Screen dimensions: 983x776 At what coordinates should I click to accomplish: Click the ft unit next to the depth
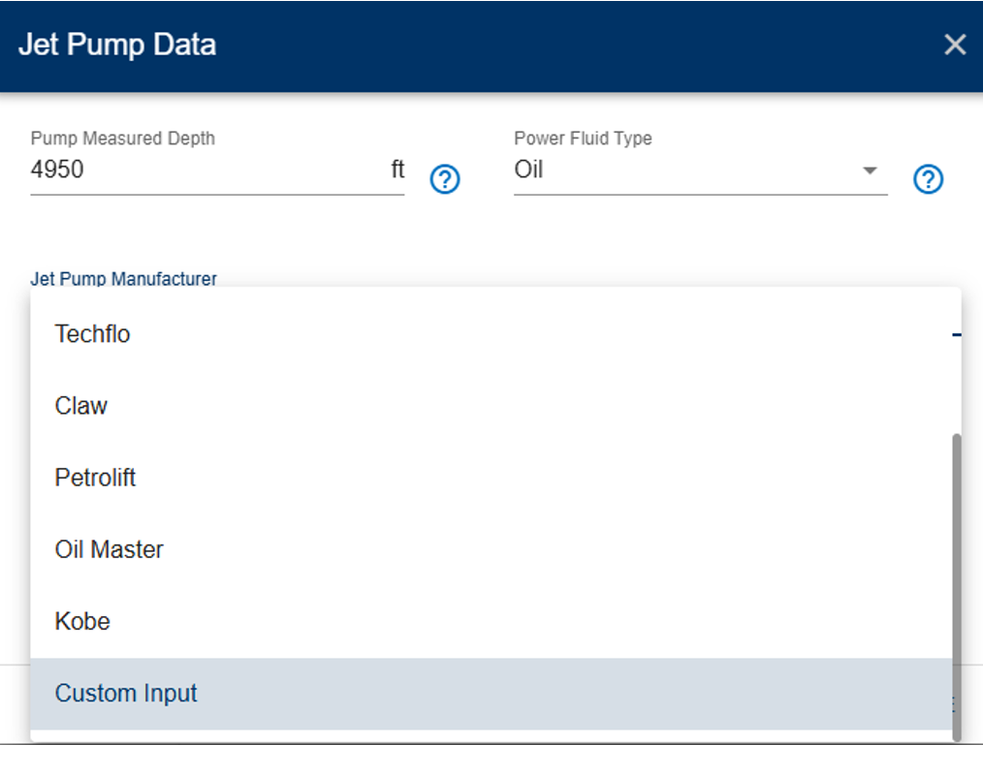click(397, 170)
